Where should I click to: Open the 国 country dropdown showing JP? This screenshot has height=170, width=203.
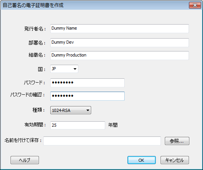pos(64,69)
